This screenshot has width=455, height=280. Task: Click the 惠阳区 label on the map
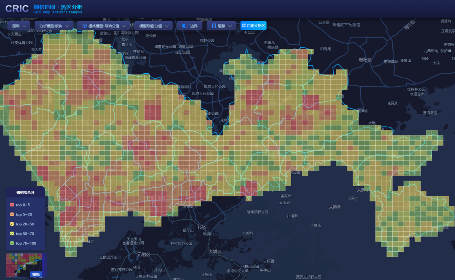click(x=365, y=60)
